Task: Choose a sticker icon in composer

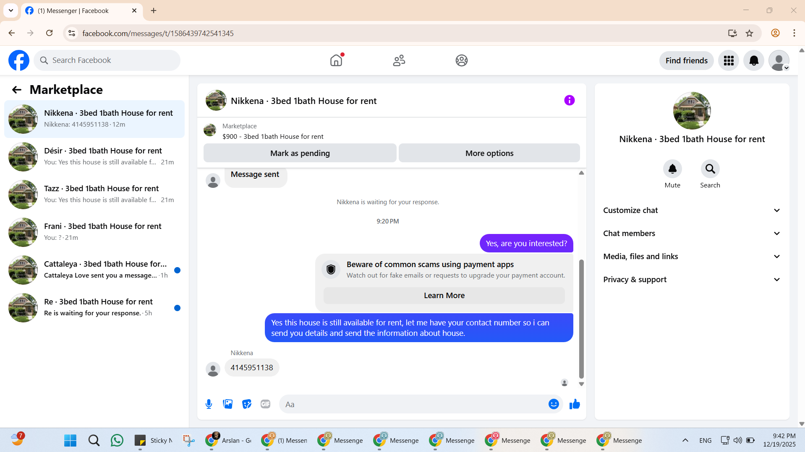Action: point(247,404)
